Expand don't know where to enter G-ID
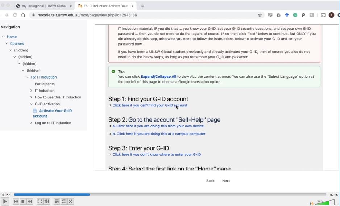Viewport: 340px width, 206px height. [x=157, y=155]
